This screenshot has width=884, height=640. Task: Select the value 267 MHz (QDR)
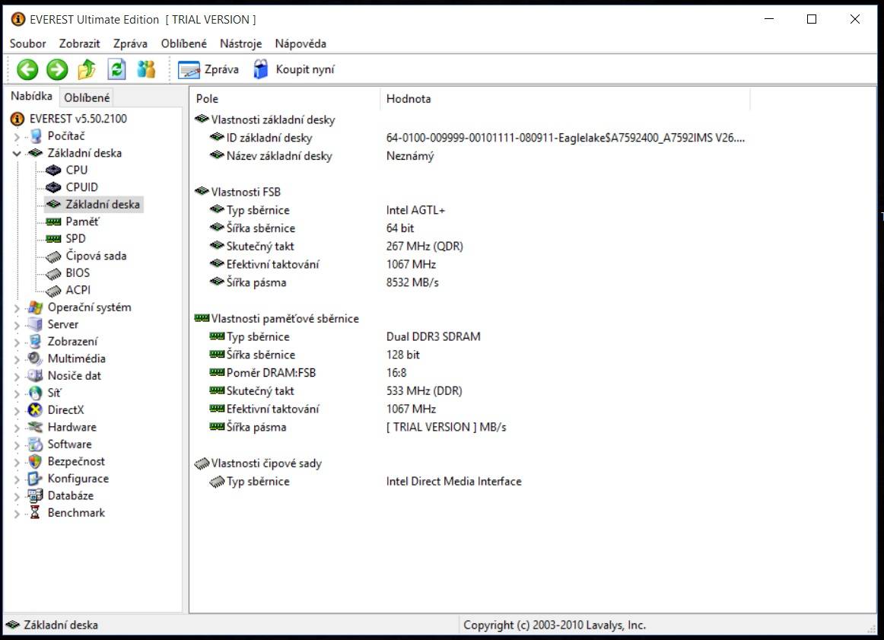(425, 247)
